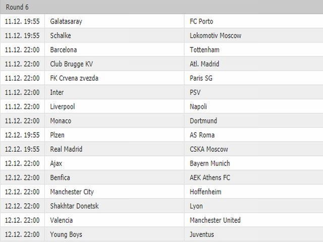Open the Juventus team link
The image size is (323, 242).
[x=202, y=234]
